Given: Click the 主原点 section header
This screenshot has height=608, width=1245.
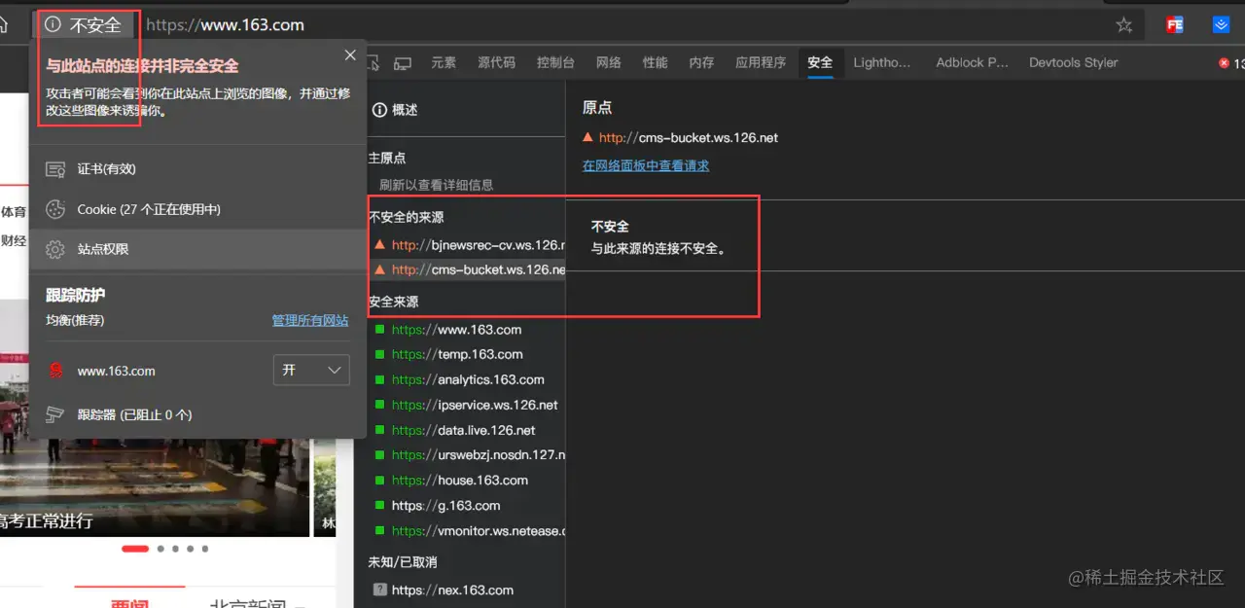Looking at the screenshot, I should click(x=387, y=158).
